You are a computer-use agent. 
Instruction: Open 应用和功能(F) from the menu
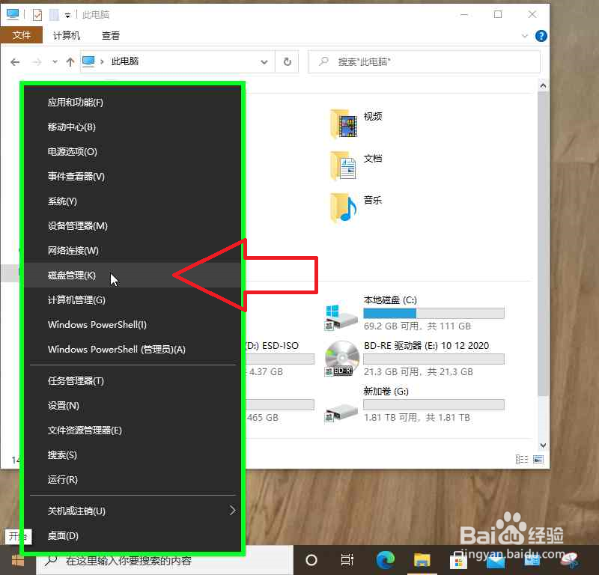coord(133,103)
